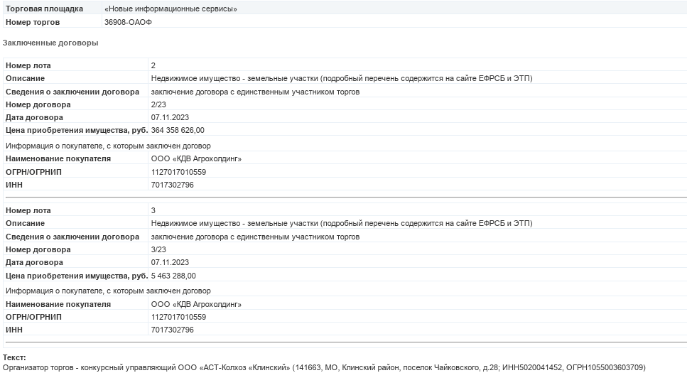Click the 'Торговая площадка' label
Viewport: 687px width, 373px height.
pos(44,9)
